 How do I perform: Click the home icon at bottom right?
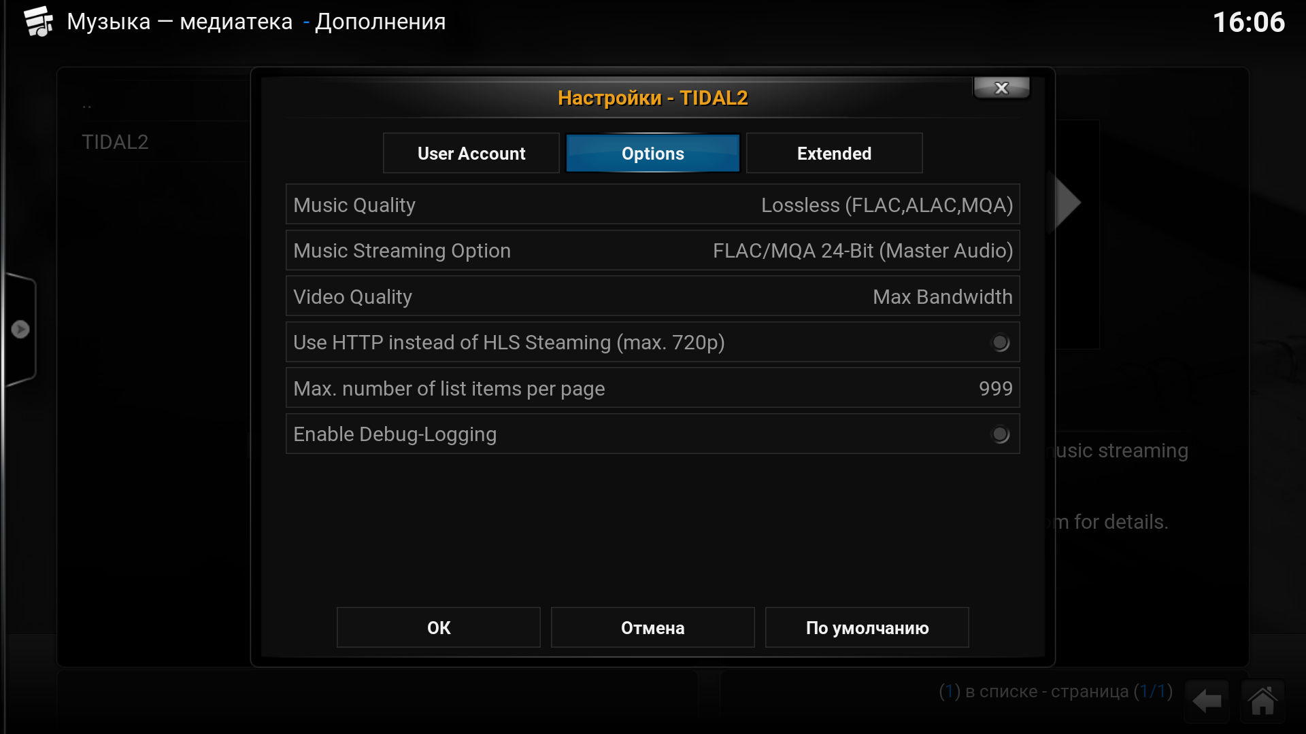(1262, 700)
